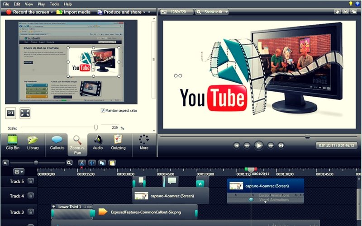The width and height of the screenshot is (362, 226).
Task: Click the Zoom-n-Pan panel vertical scrollbar
Action: click(153, 60)
